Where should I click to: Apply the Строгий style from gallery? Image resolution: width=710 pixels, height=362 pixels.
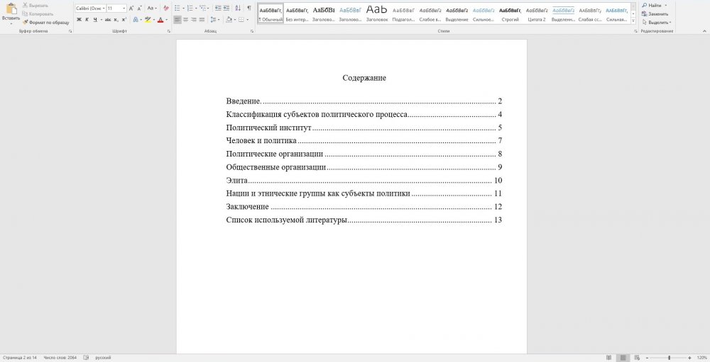[508, 13]
